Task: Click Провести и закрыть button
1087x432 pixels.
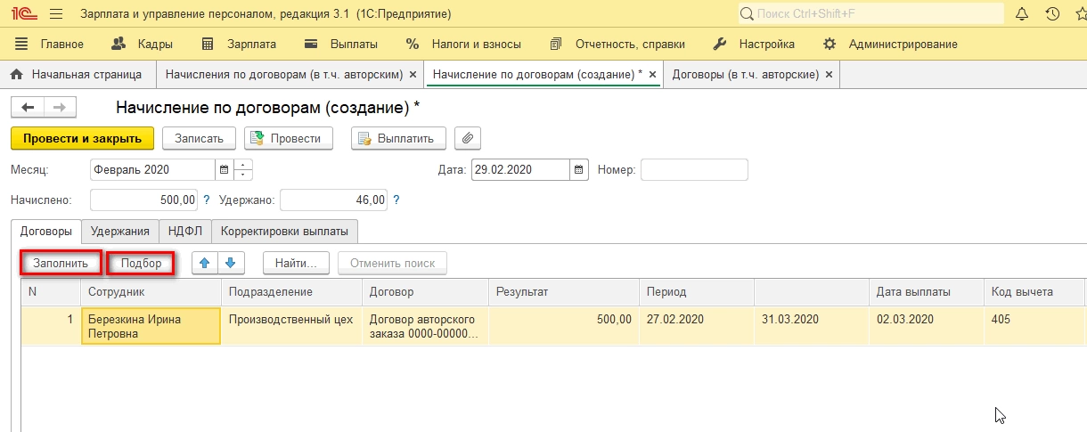Action: point(82,138)
